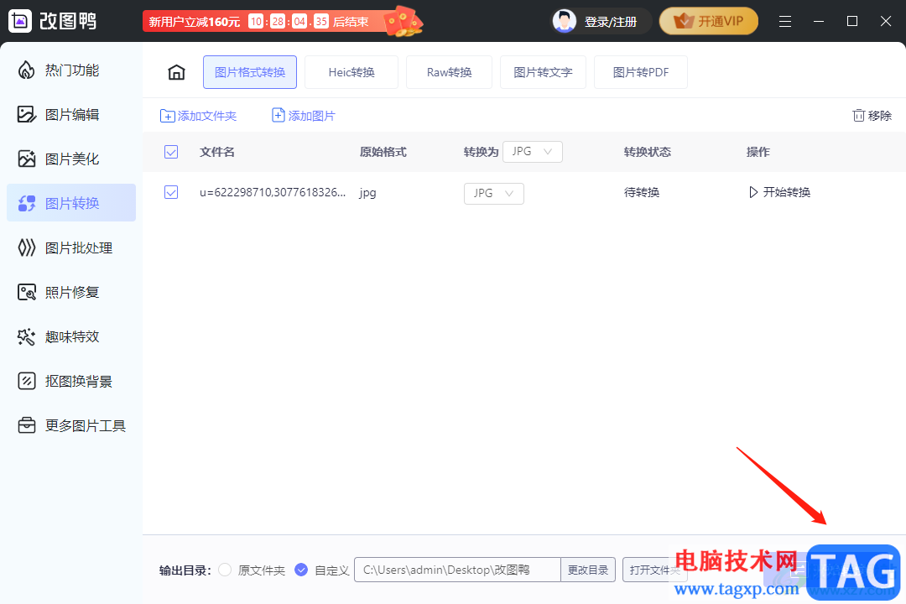Switch to the Heic转换 tab
The image size is (906, 604).
[x=351, y=72]
